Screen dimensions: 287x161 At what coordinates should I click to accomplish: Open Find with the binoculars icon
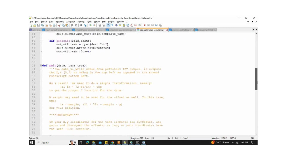[81, 25]
